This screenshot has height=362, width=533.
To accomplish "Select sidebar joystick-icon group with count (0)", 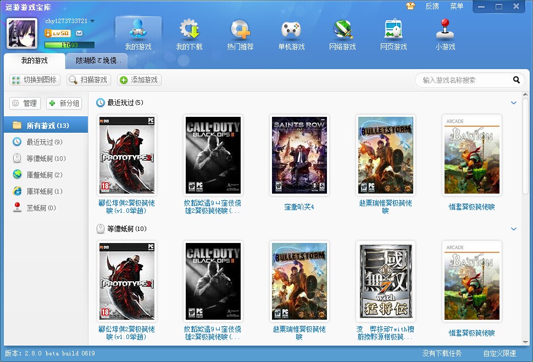I will pos(46,208).
